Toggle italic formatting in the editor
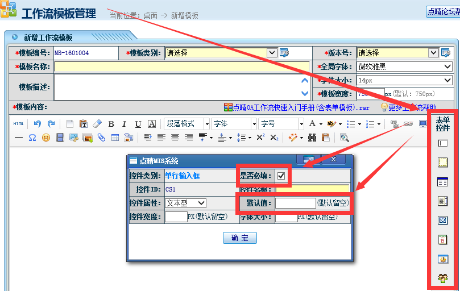460x291 pixels. pyautogui.click(x=124, y=124)
